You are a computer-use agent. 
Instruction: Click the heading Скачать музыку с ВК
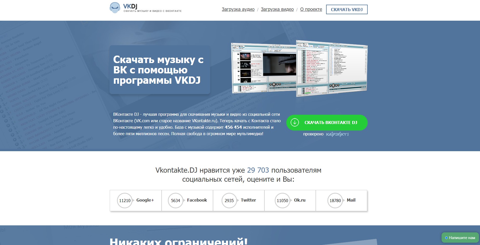(x=158, y=70)
